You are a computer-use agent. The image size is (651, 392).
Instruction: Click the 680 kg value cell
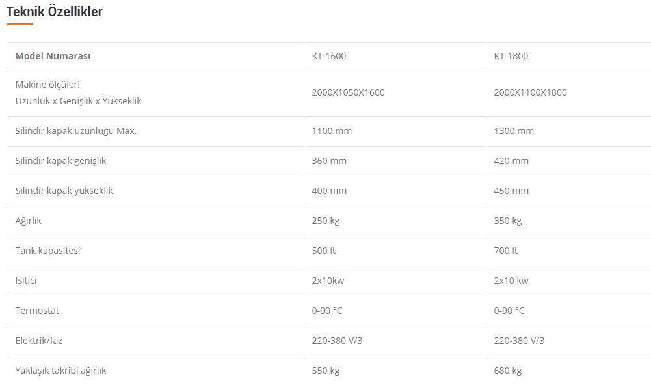pos(508,371)
